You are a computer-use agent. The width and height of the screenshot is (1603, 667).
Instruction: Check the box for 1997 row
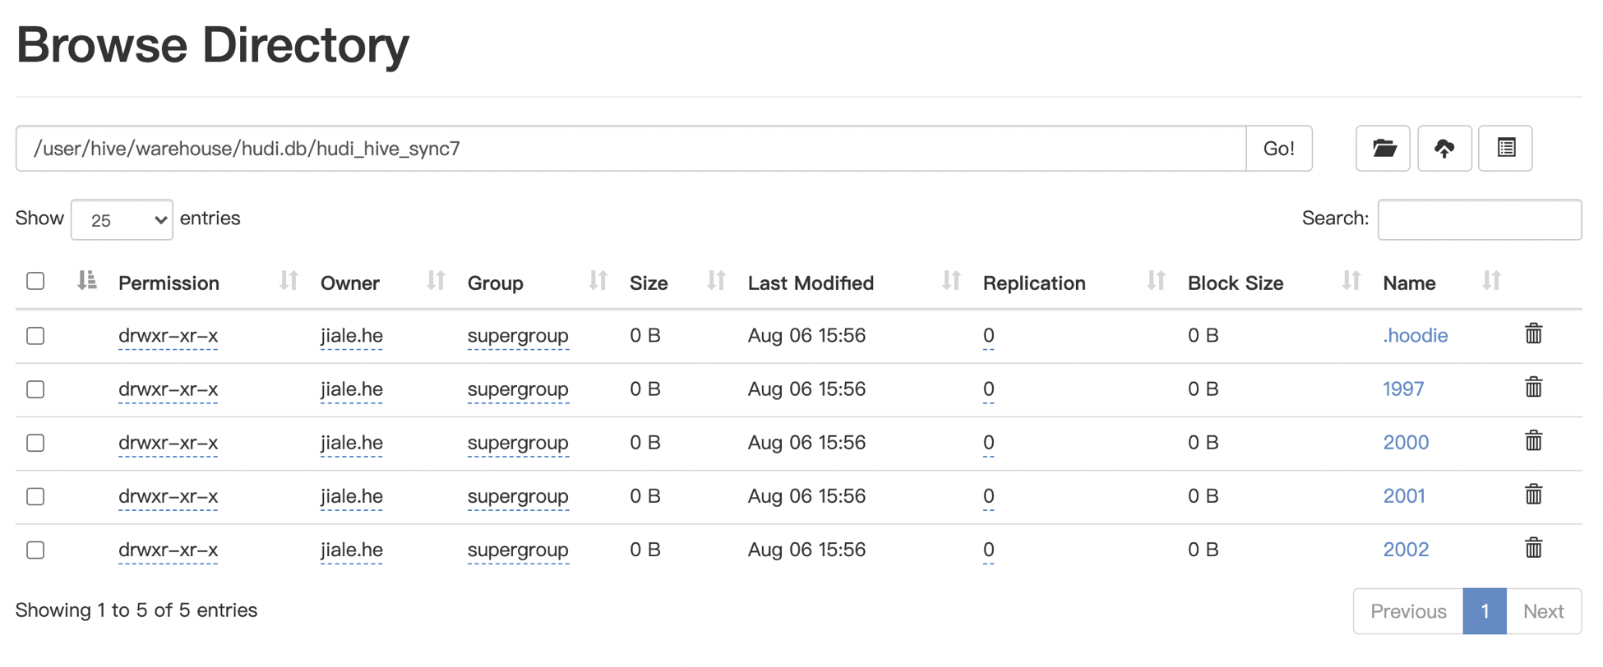pos(35,389)
